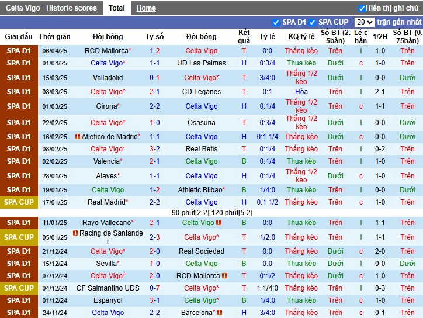
Task: Click red card icon beside Barcelona
Action: [220, 313]
